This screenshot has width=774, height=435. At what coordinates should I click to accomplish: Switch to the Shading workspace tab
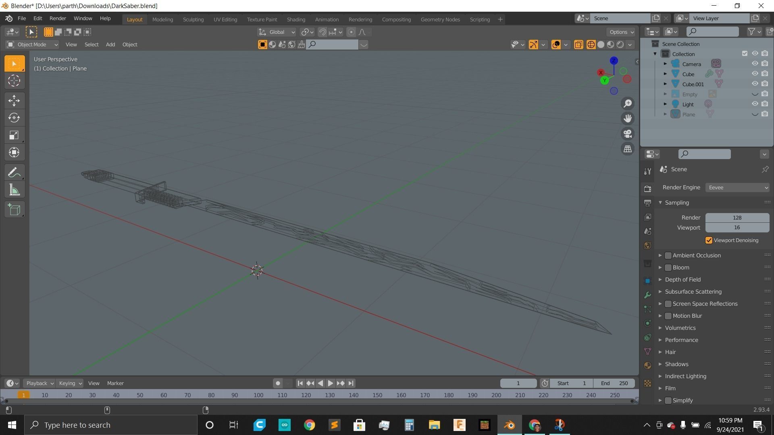(296, 19)
